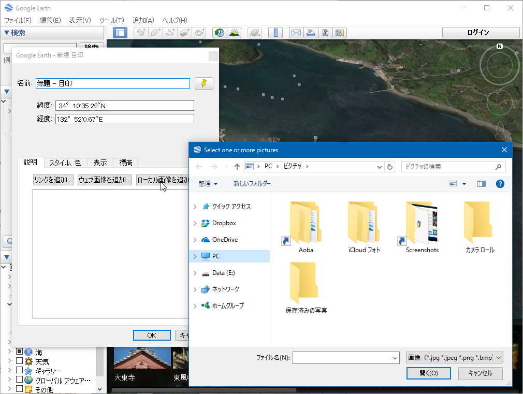Select the Add Placemark tool
The image size is (523, 394).
[x=140, y=32]
